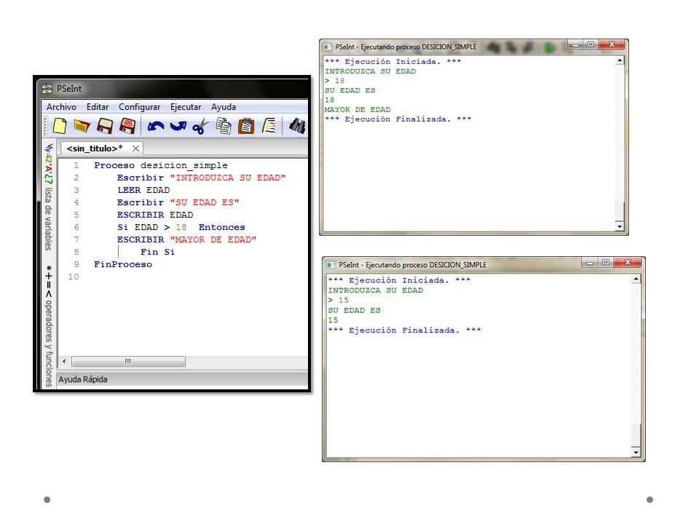Click line 1 'Proceso desicion_simple'
Viewport: 699px width, 524px height.
tap(161, 165)
